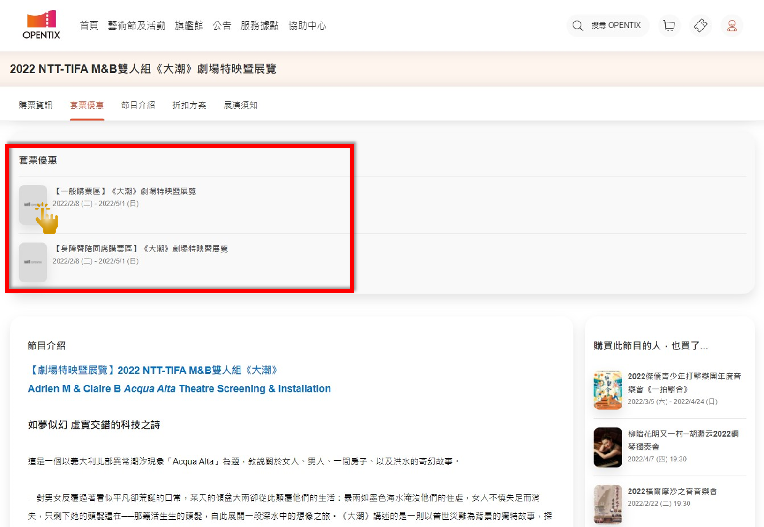Switch to the 購票資訊 tab
Image resolution: width=764 pixels, height=527 pixels.
point(36,105)
